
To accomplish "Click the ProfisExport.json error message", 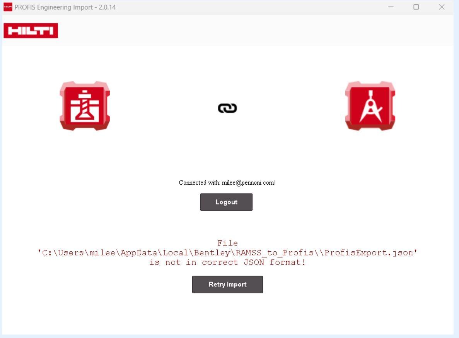I will tap(228, 252).
